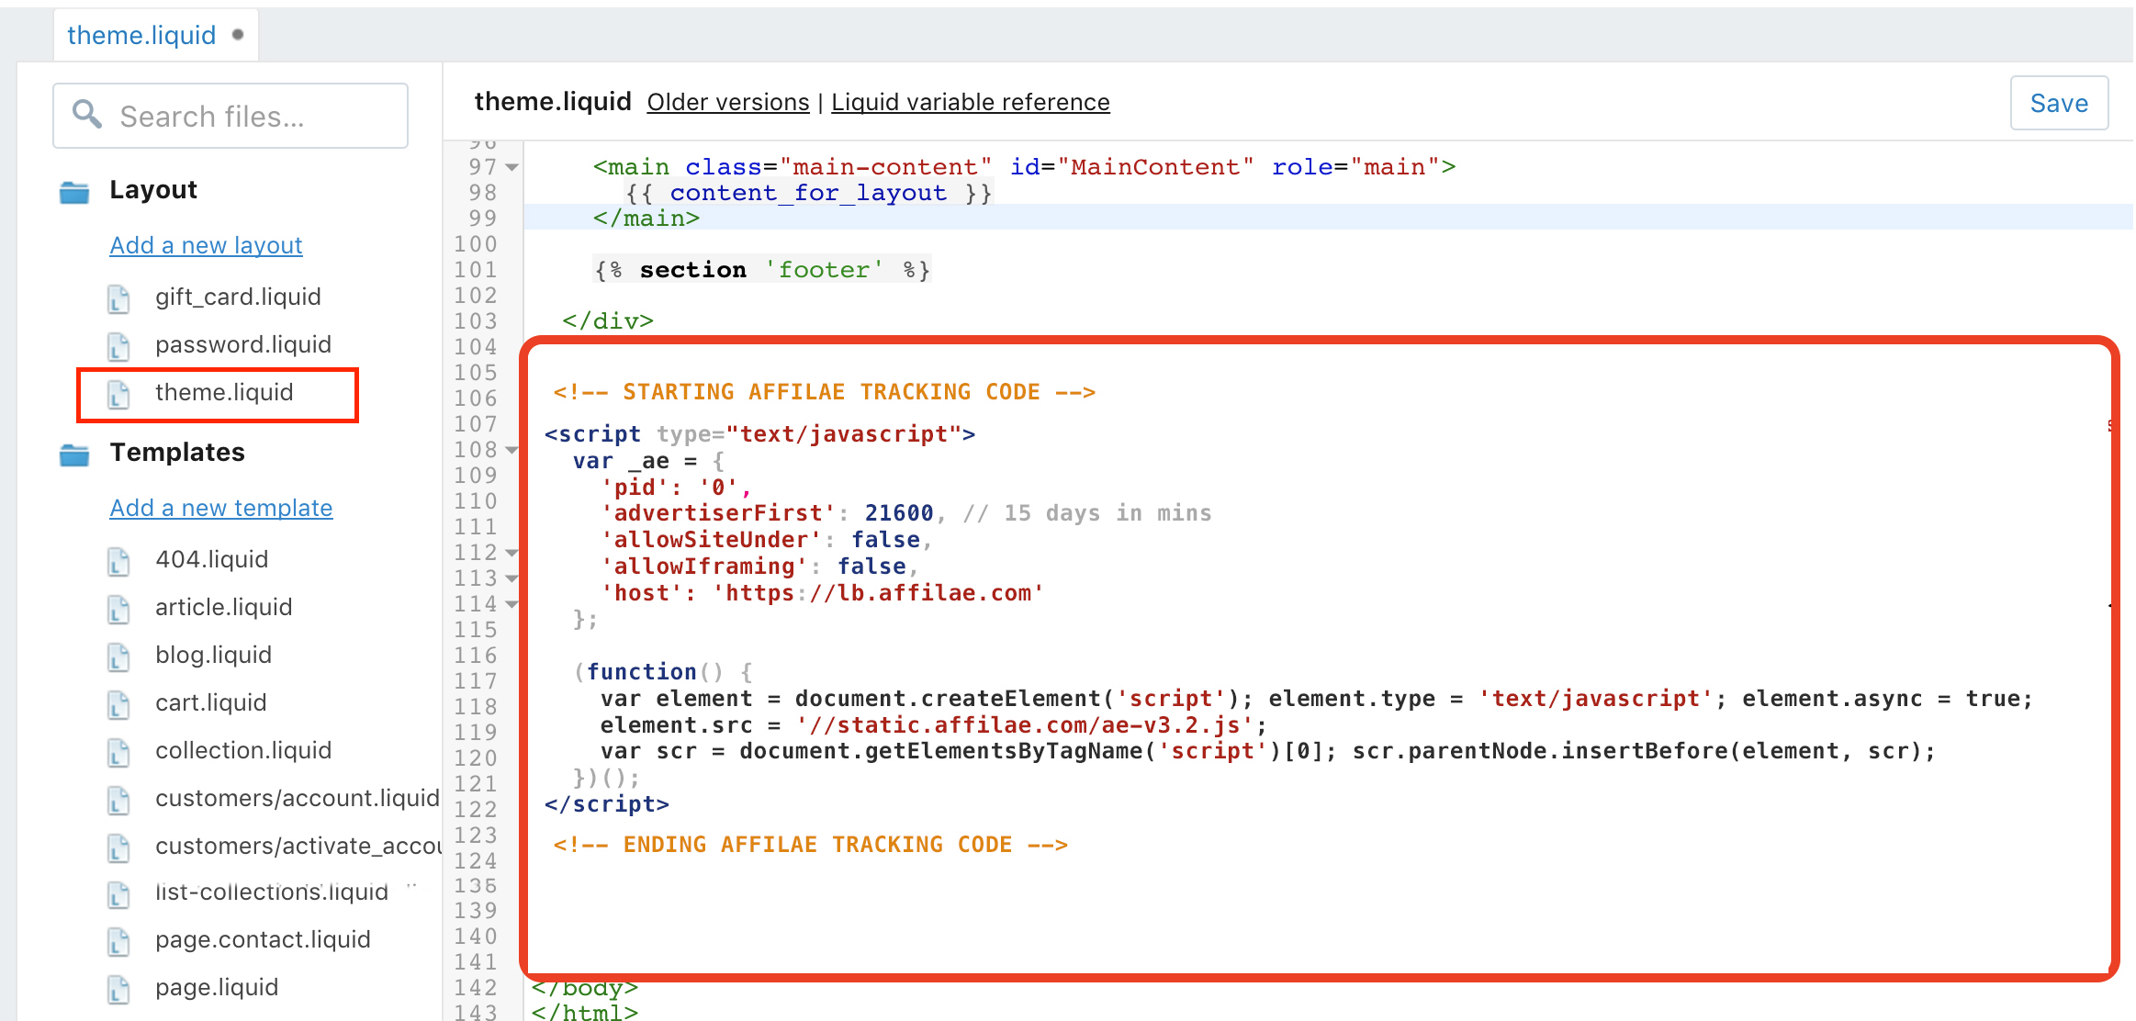Collapse the code fold at line 97
The image size is (2136, 1021).
pos(512,167)
